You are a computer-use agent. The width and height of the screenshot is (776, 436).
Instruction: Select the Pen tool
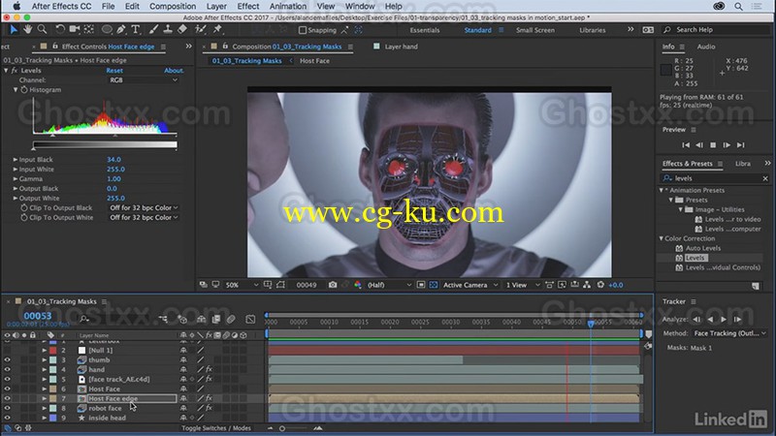[120, 30]
